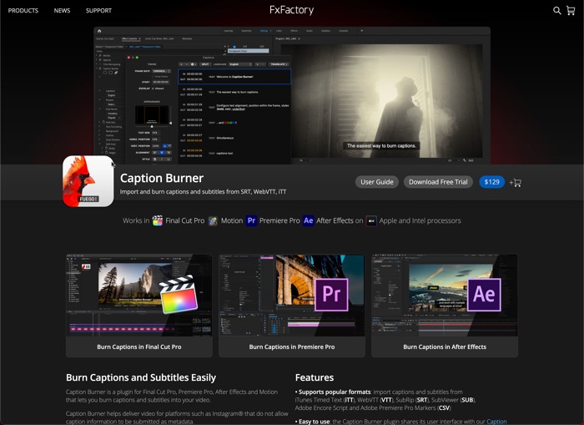Click the Final Cut Pro compatibility icon

point(158,220)
